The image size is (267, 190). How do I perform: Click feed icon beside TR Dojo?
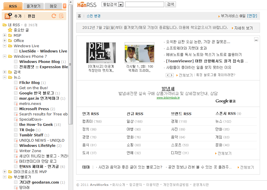[x=16, y=130]
